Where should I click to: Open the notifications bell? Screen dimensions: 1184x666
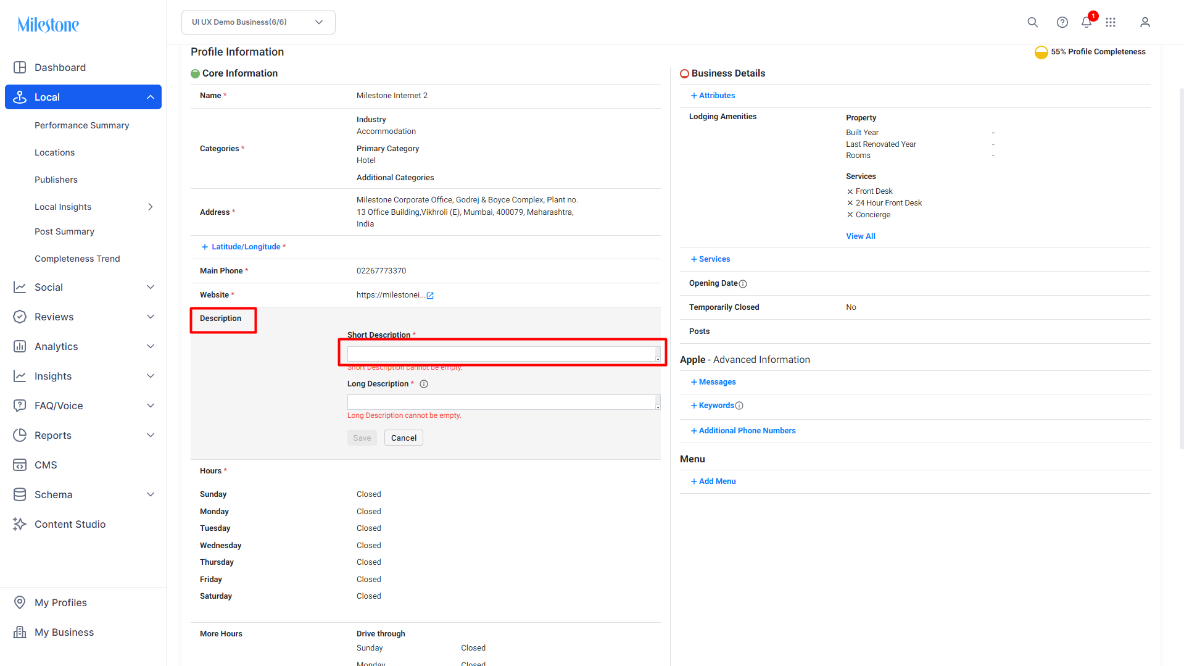[x=1087, y=22]
